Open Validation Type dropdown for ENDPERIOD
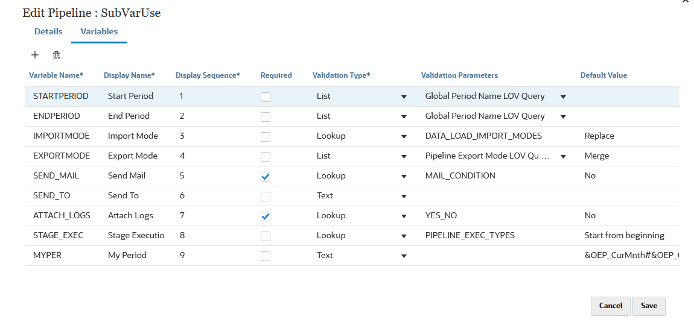The width and height of the screenshot is (694, 325). click(404, 117)
